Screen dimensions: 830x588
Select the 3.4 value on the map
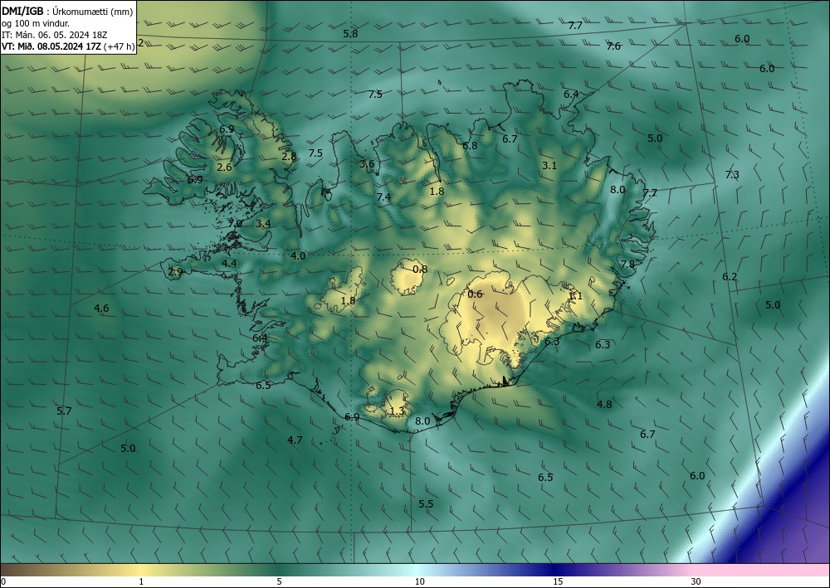tap(263, 224)
